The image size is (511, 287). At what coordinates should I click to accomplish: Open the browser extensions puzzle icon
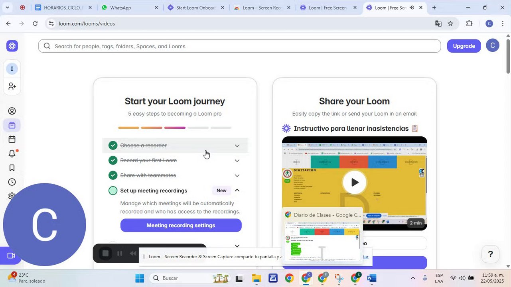tap(470, 24)
